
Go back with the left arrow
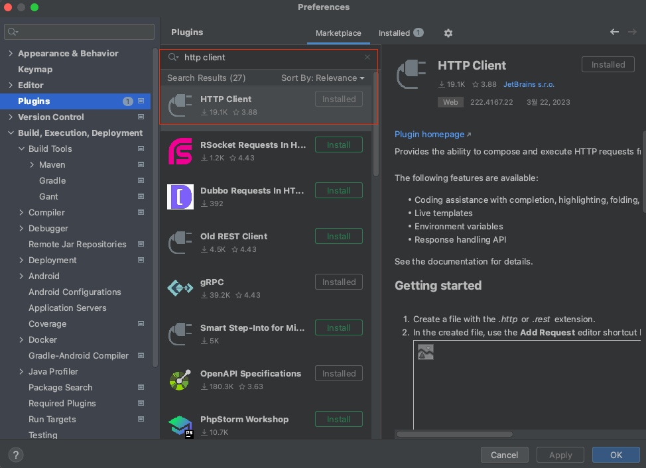pos(614,32)
